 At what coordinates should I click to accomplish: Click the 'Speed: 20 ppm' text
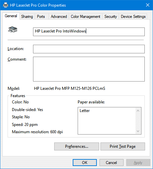tap(25, 125)
